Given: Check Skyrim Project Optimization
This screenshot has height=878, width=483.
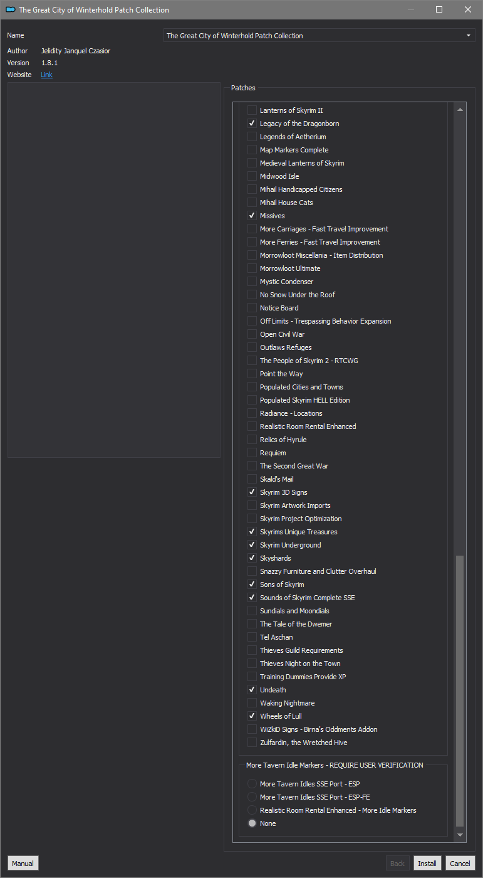Looking at the screenshot, I should (x=252, y=519).
